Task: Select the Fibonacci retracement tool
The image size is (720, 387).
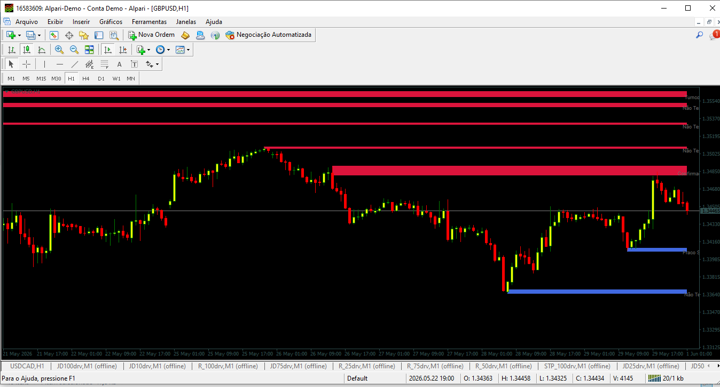Action: pyautogui.click(x=105, y=64)
